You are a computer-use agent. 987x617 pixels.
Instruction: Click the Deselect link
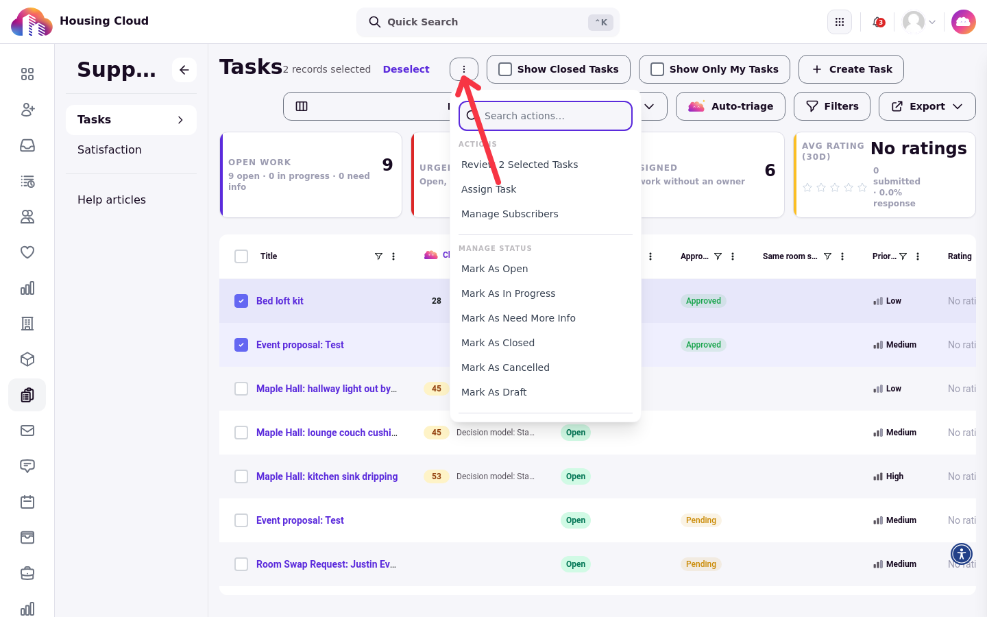click(x=406, y=69)
